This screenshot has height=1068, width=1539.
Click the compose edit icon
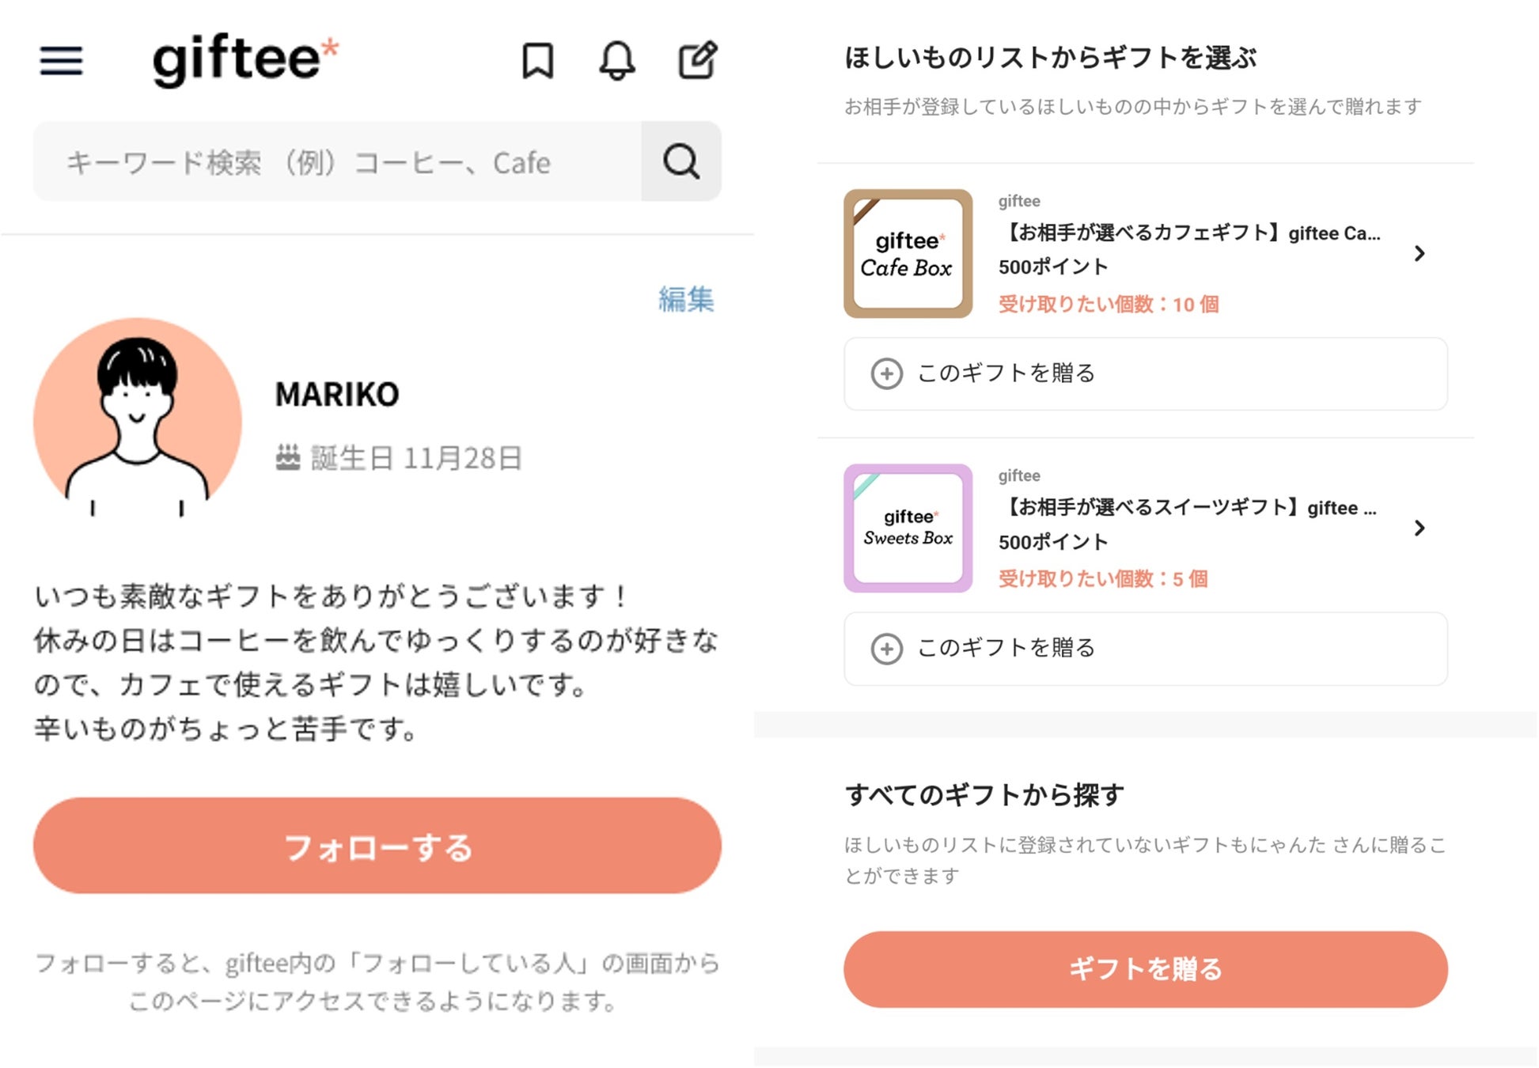point(698,61)
